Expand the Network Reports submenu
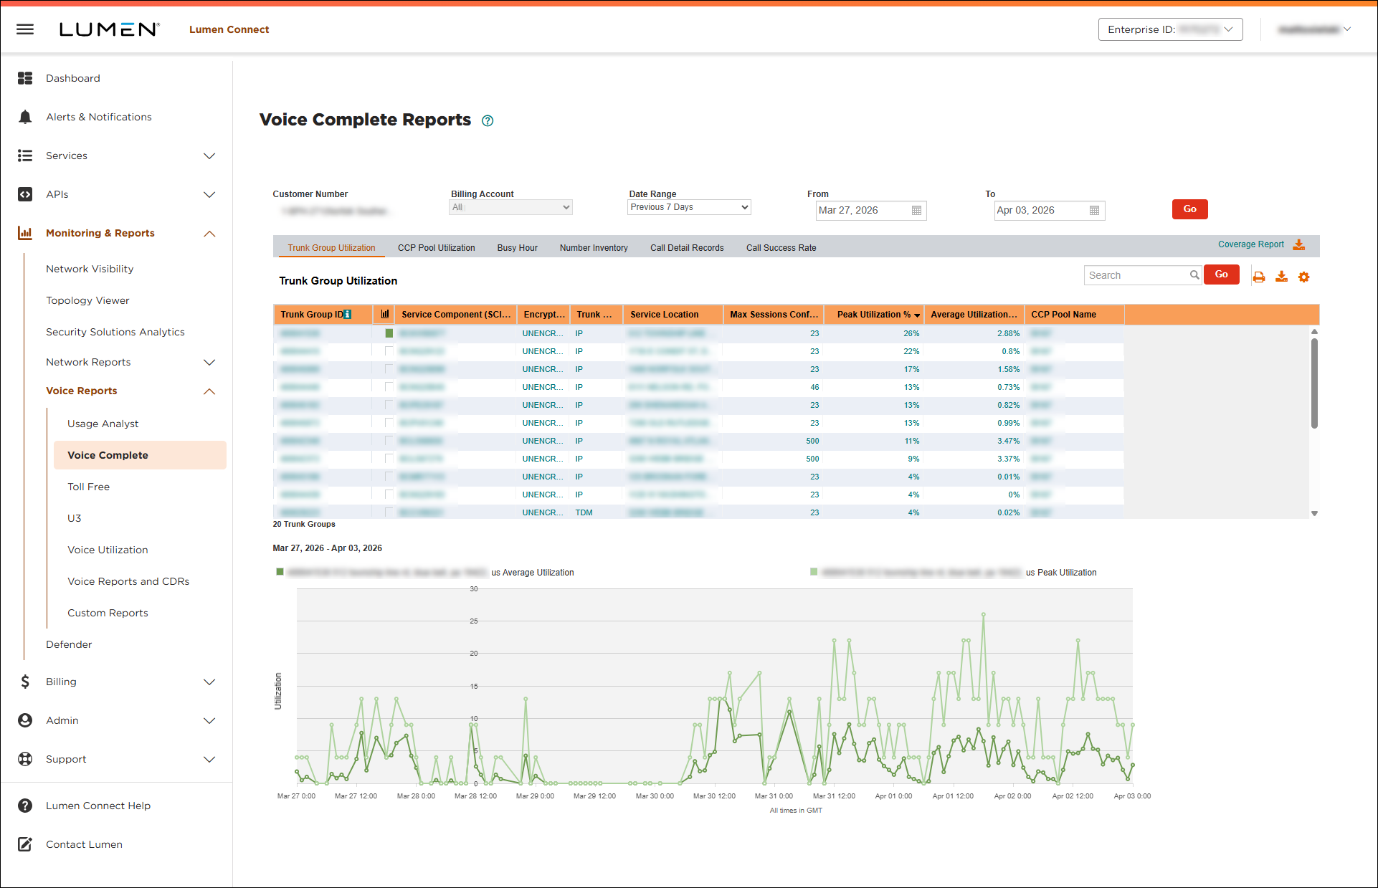The height and width of the screenshot is (888, 1378). click(209, 362)
